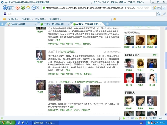This screenshot has height=125, width=167.
Task: Open the first protest crowd photo thumbnail
Action: tap(55, 92)
